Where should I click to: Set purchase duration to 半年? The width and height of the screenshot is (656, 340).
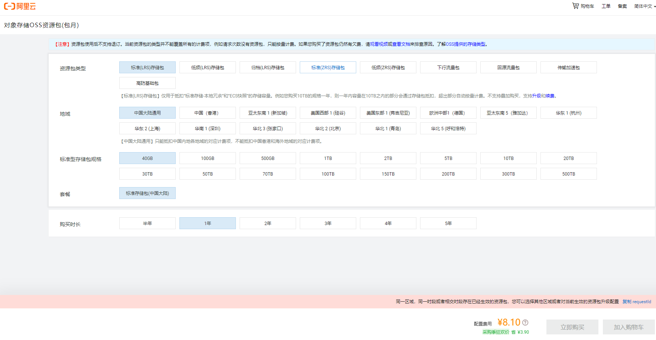tap(147, 223)
